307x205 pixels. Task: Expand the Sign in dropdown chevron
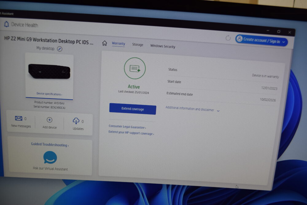283,42
